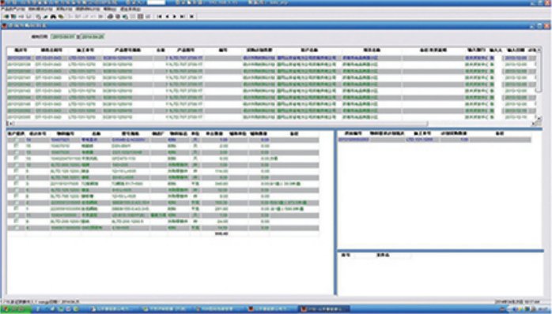This screenshot has width=552, height=314.
Task: Advance to next record with toolbar arrow
Action: tap(175, 17)
